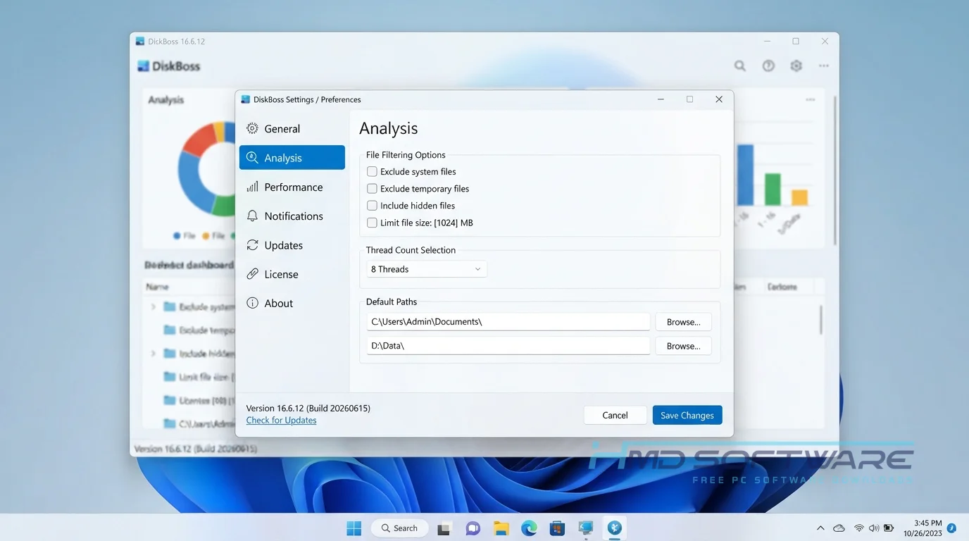This screenshot has width=969, height=541.
Task: Select the Analysis settings section
Action: 292,158
